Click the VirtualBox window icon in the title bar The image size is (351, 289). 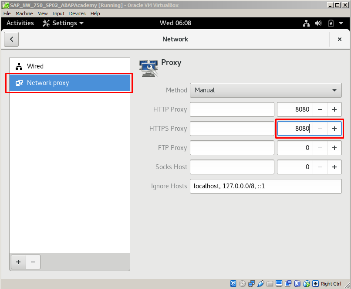click(x=5, y=5)
